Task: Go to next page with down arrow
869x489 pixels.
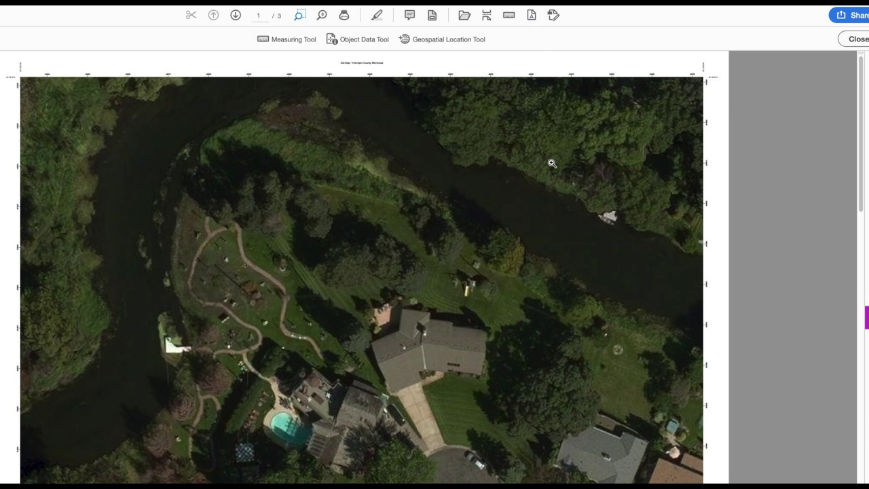Action: pos(236,15)
